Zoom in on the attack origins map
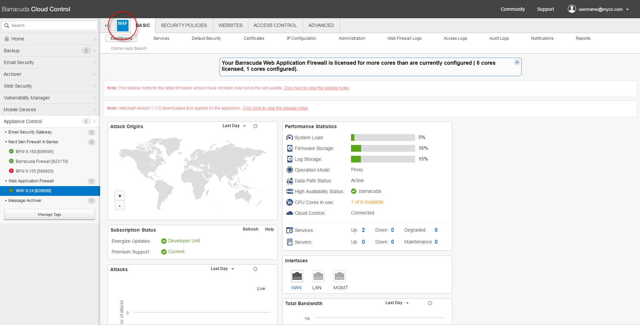 click(x=120, y=196)
